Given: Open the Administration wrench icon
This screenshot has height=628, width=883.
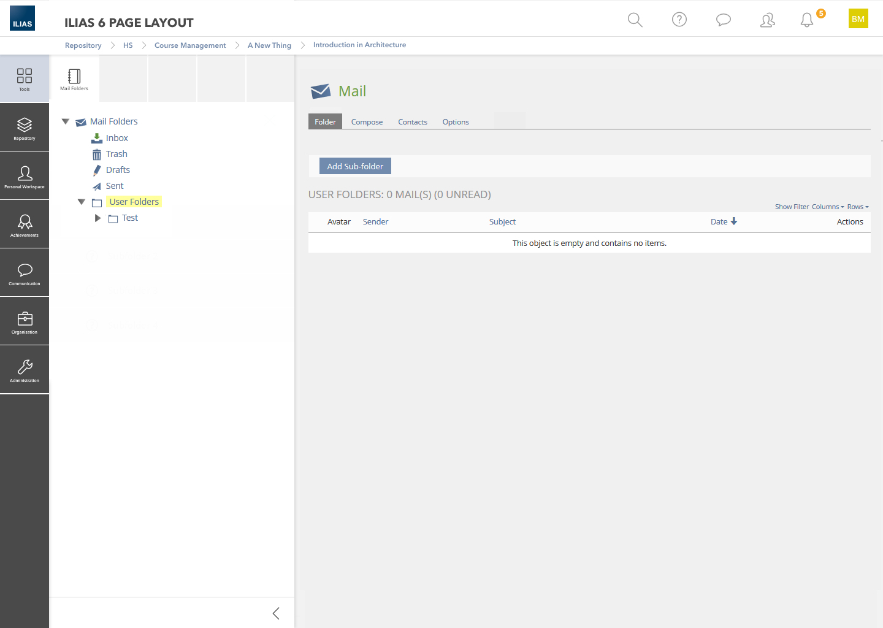Looking at the screenshot, I should point(25,370).
